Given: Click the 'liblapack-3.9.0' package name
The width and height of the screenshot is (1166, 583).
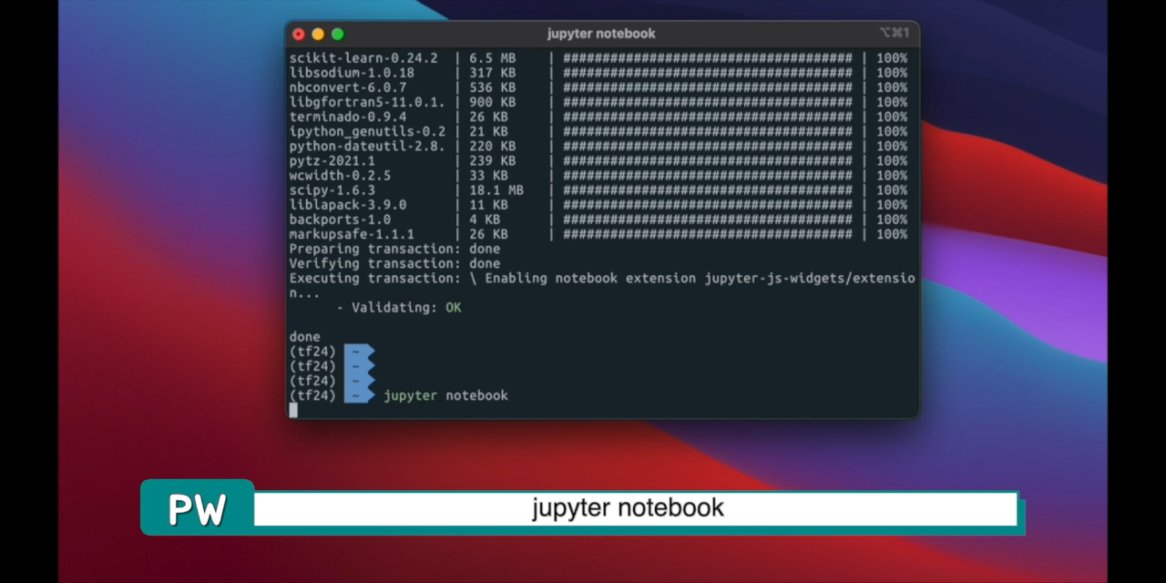Looking at the screenshot, I should click(348, 205).
